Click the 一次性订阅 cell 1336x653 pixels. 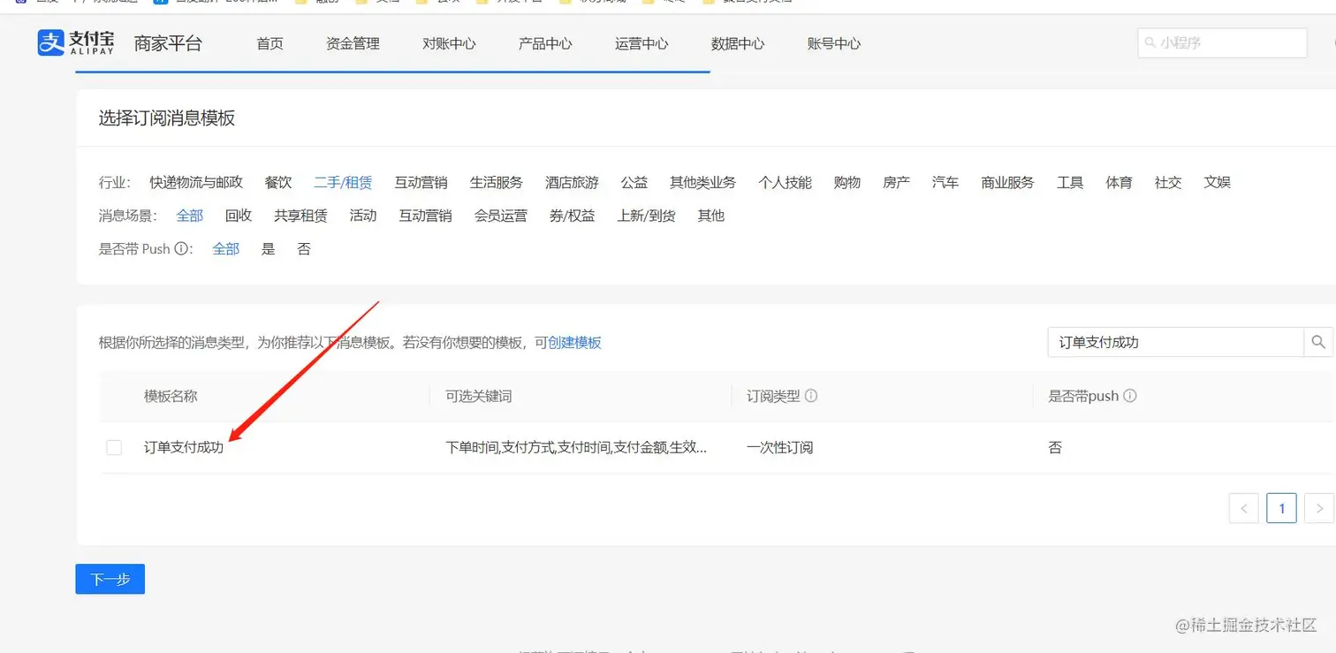point(780,447)
